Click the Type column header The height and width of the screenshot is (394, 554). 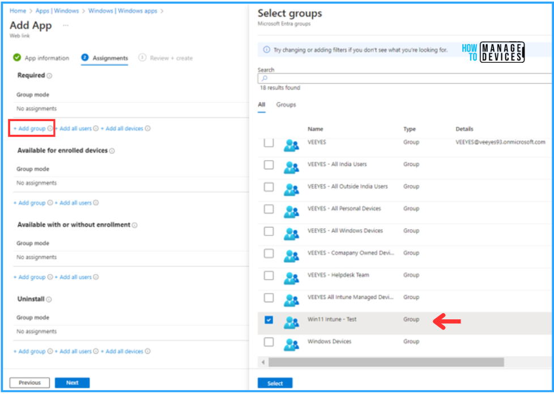click(x=410, y=129)
